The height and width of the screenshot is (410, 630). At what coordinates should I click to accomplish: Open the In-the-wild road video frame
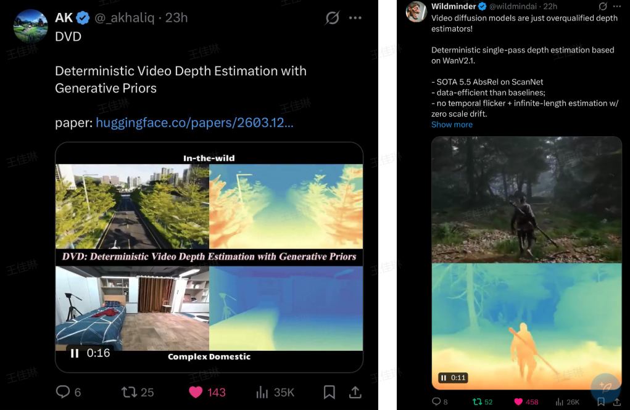point(132,206)
